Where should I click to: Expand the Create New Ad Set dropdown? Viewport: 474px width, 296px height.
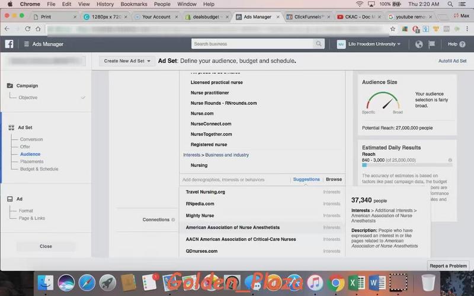(x=127, y=61)
